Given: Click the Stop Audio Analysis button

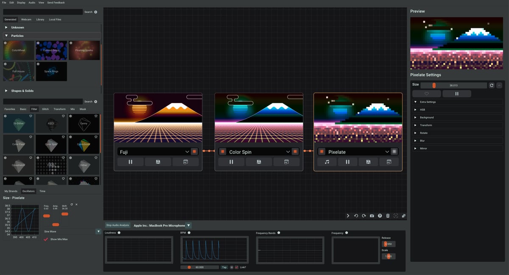Looking at the screenshot, I should (117, 225).
